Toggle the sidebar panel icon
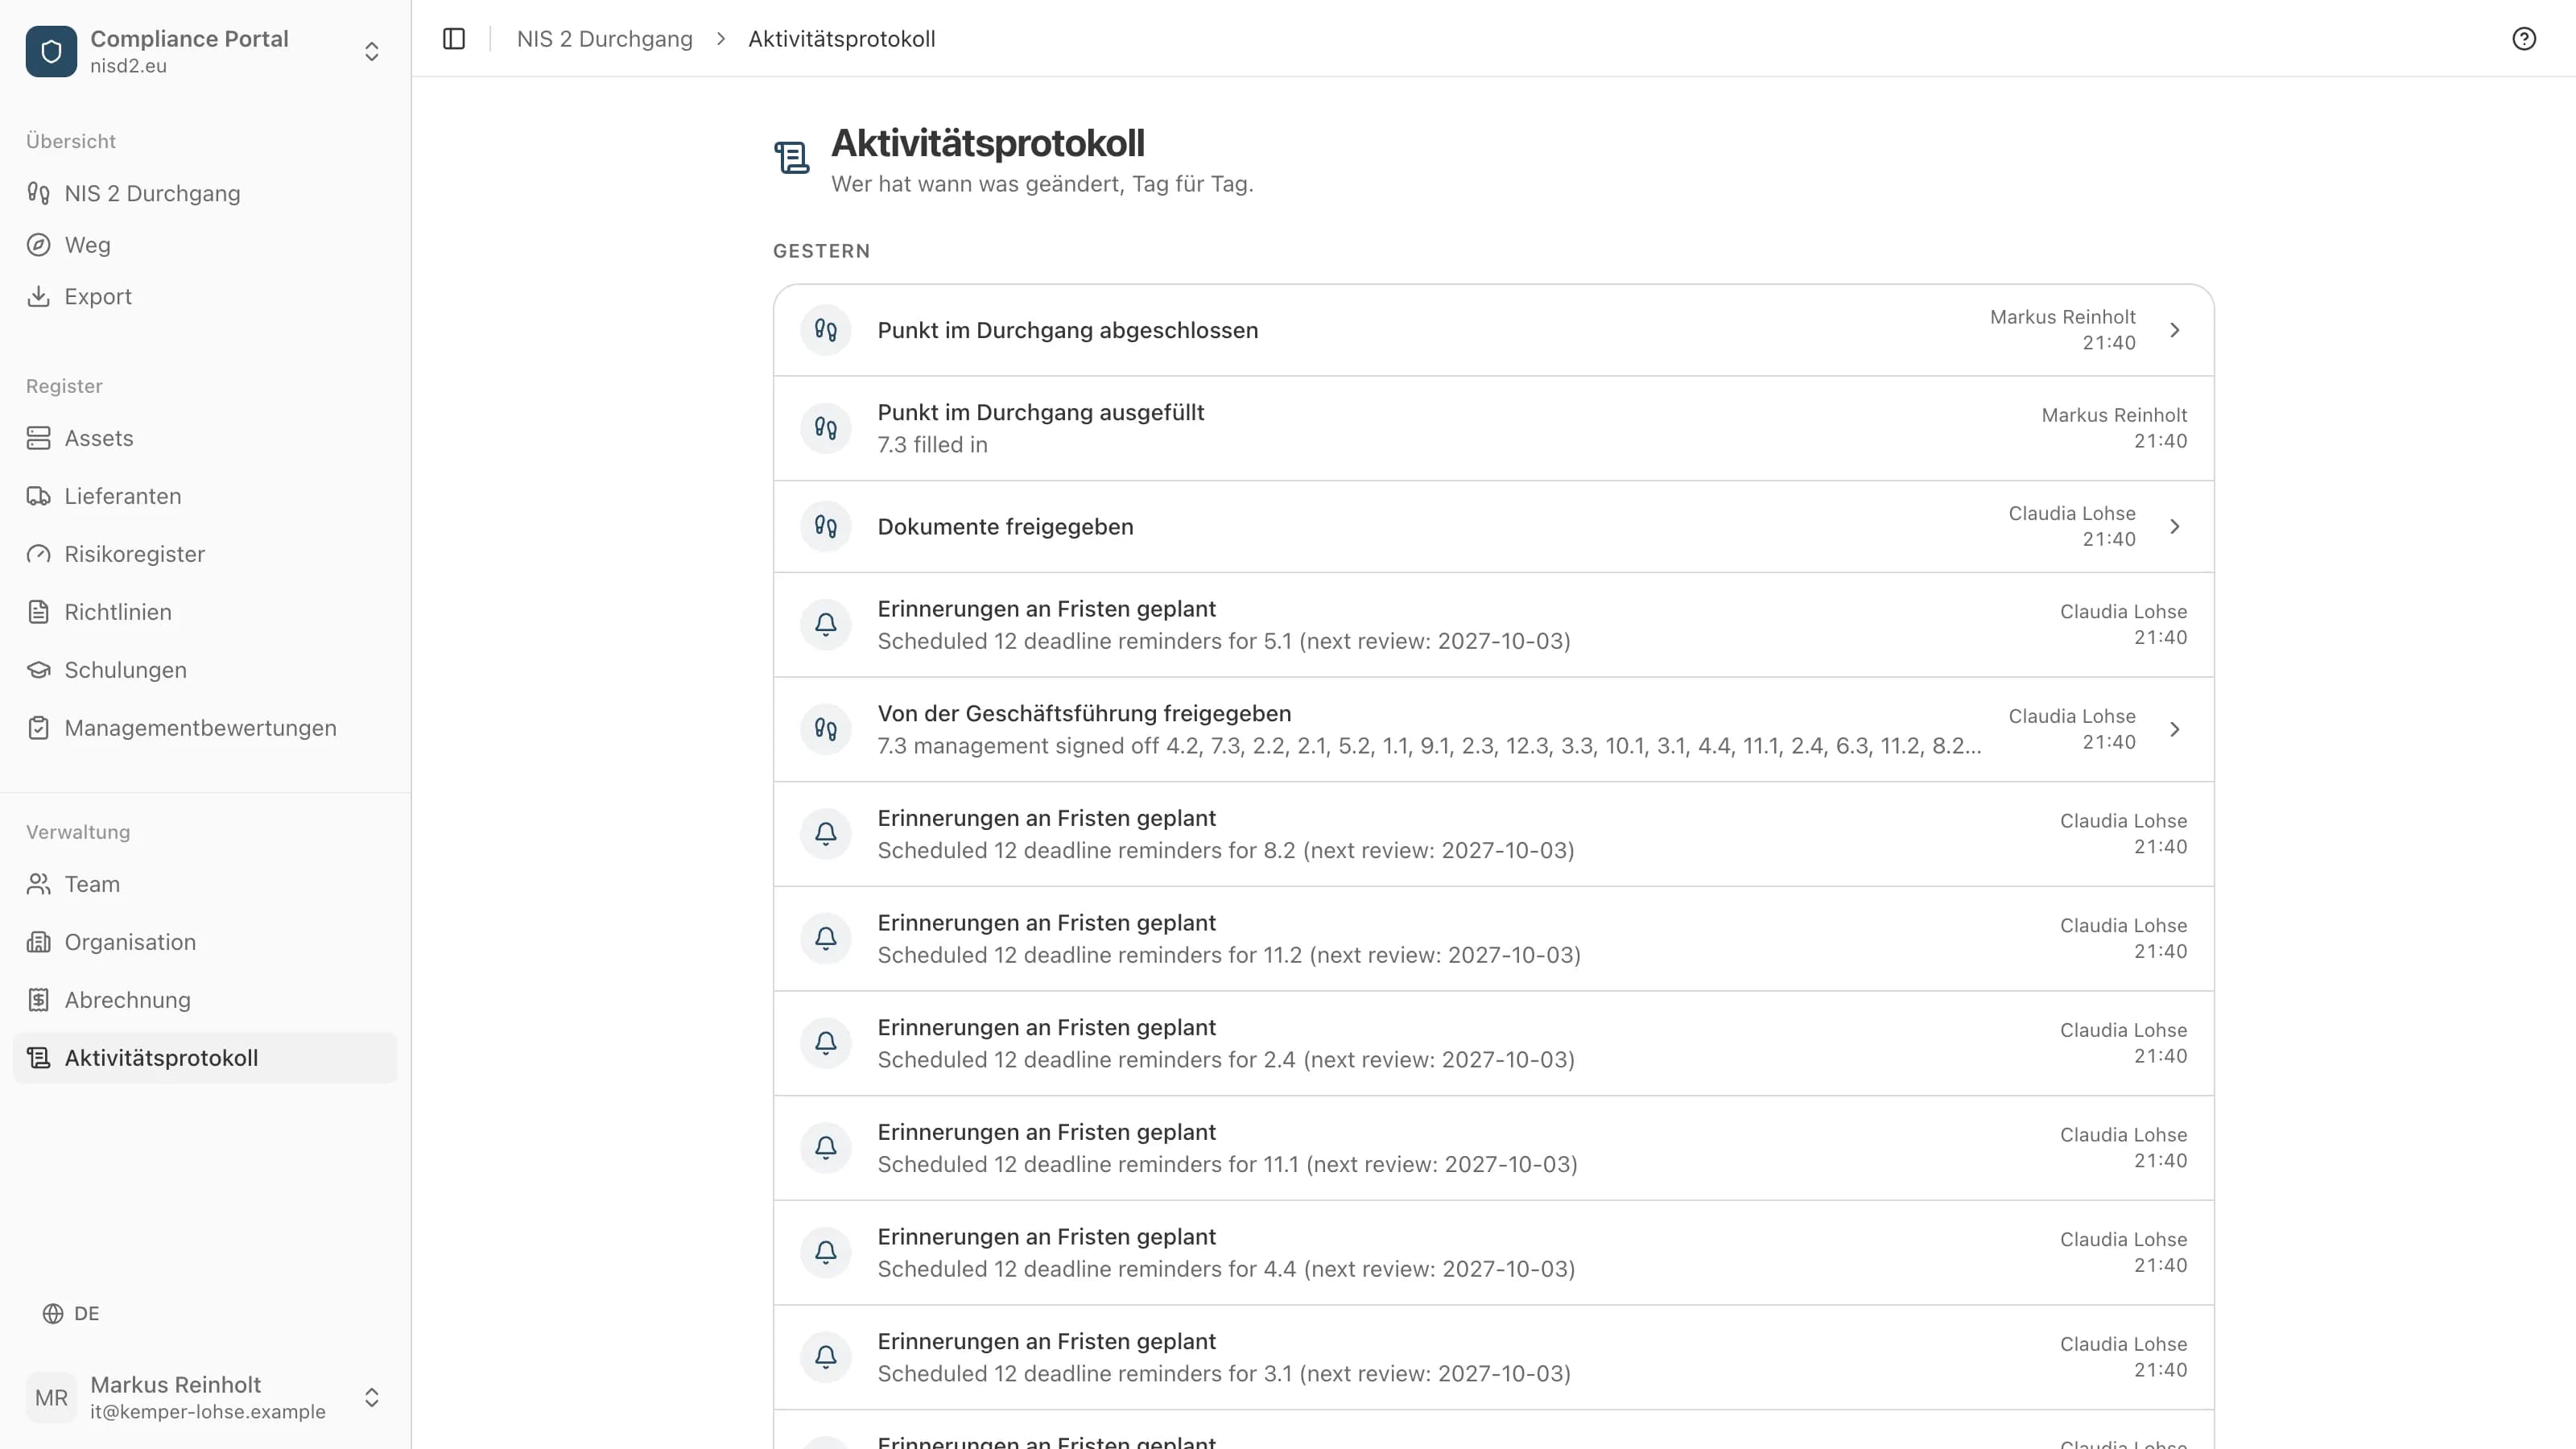2576x1449 pixels. point(454,38)
